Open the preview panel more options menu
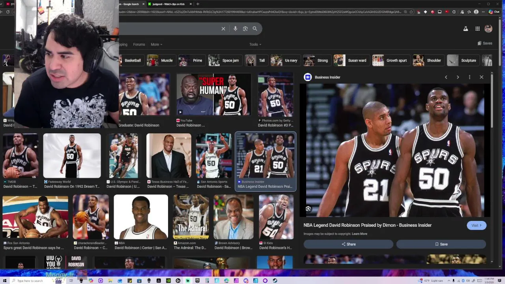The image size is (505, 284). tap(469, 77)
